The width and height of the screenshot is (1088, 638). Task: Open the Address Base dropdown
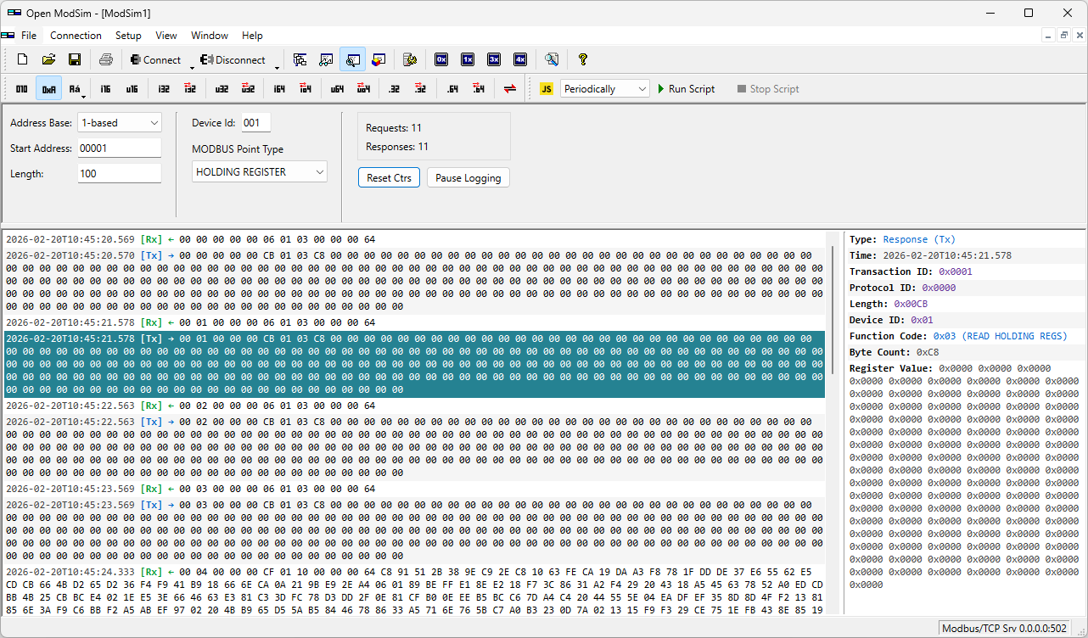119,122
